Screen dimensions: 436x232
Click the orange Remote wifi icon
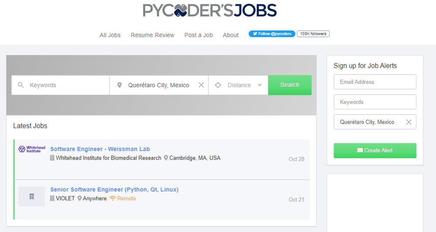point(112,198)
